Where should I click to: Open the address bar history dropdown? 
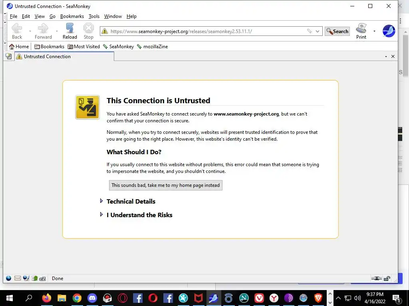318,31
